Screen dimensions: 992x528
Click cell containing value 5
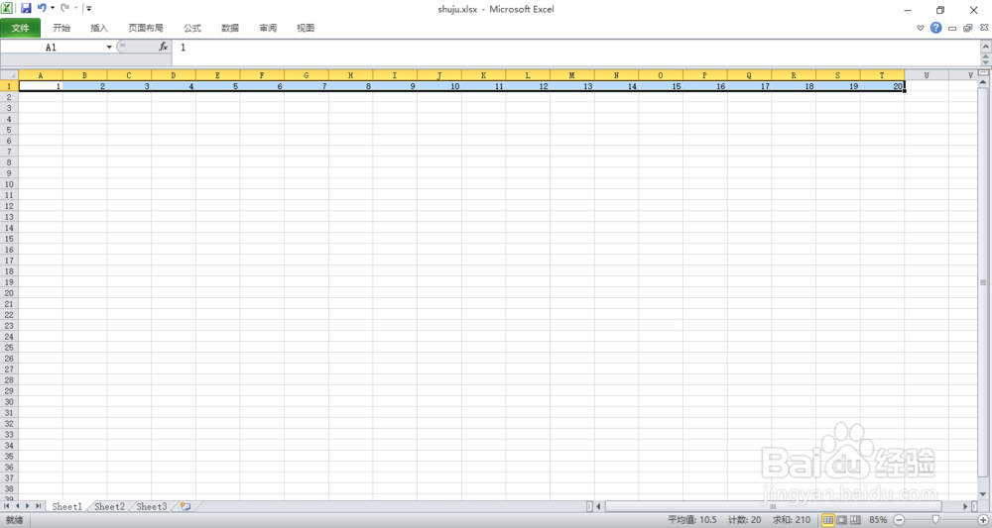click(217, 86)
